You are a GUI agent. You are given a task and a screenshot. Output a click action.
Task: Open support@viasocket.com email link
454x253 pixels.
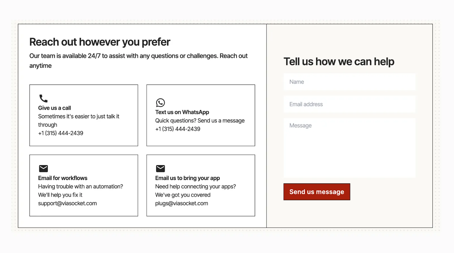click(x=68, y=203)
